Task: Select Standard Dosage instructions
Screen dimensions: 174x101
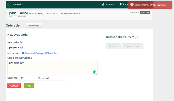Action: (33, 53)
